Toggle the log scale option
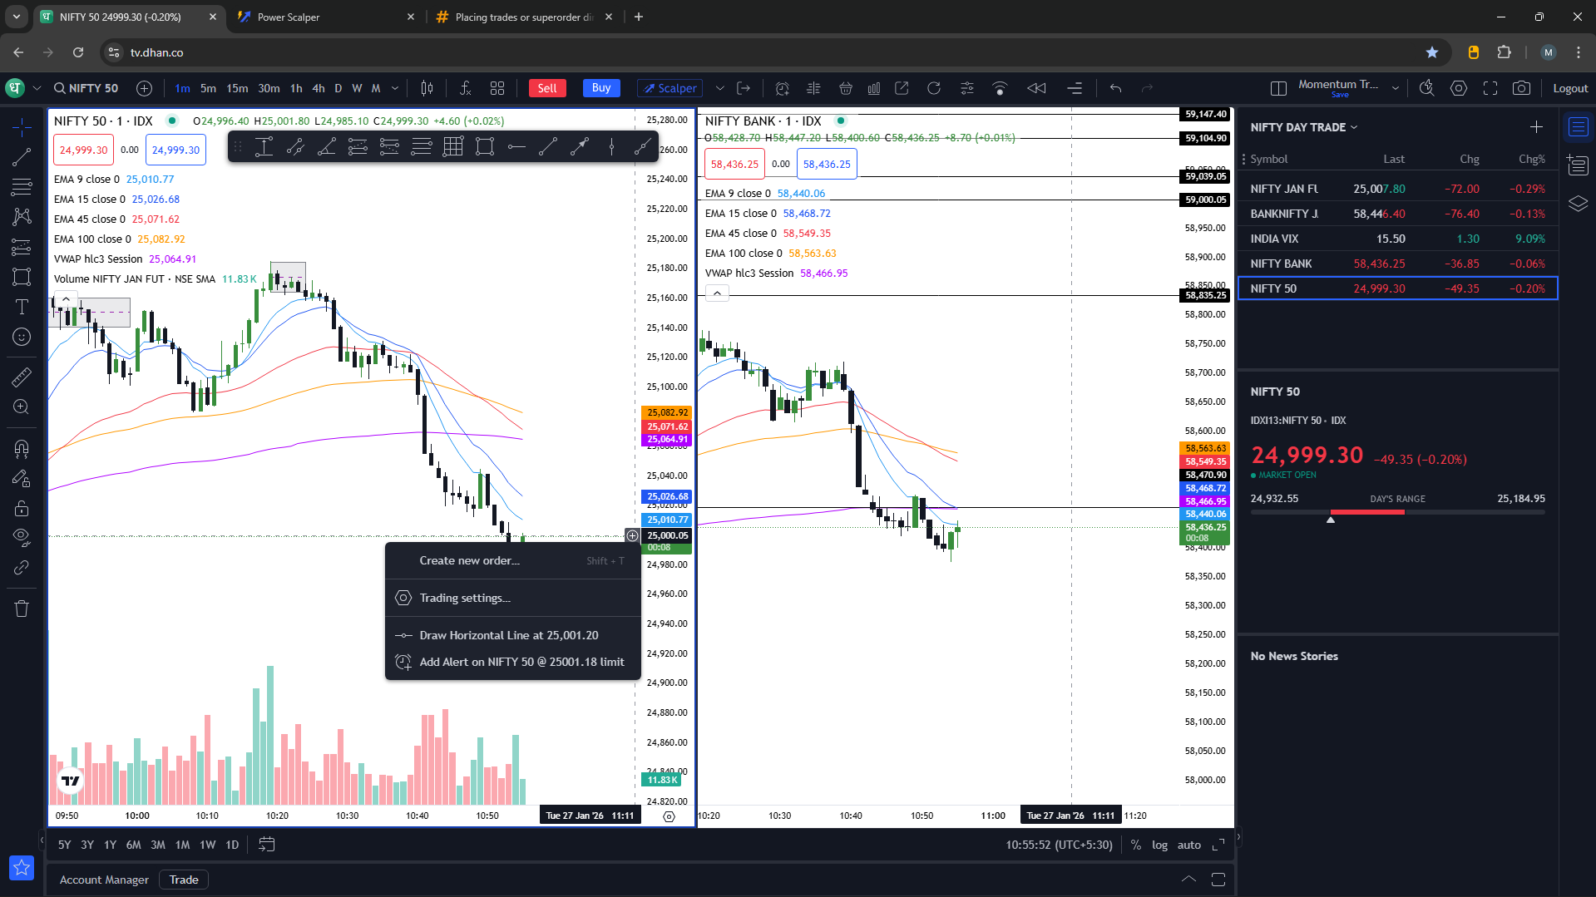The height and width of the screenshot is (897, 1596). pos(1159,845)
